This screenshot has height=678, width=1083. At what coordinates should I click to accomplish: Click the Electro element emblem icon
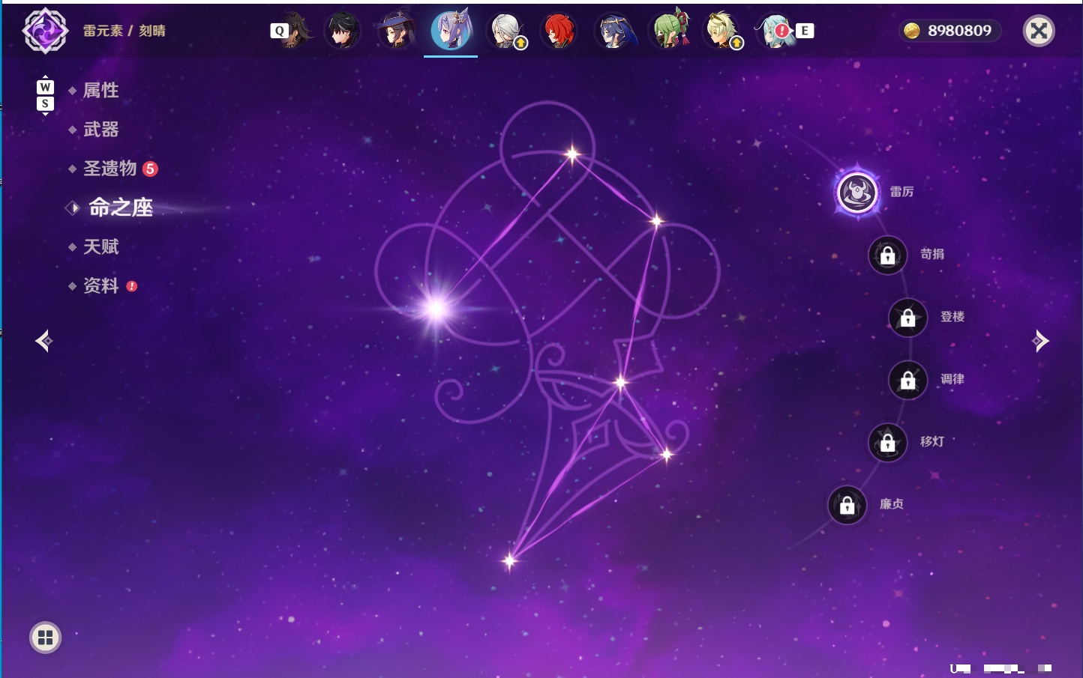point(45,31)
